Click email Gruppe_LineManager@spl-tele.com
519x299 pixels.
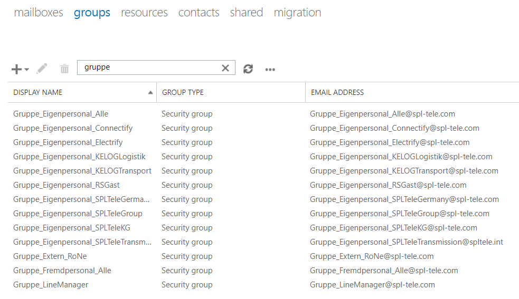372,285
